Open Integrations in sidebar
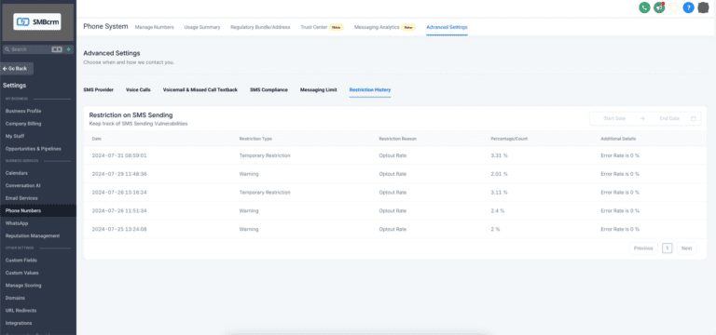Image resolution: width=716 pixels, height=335 pixels. pos(19,323)
